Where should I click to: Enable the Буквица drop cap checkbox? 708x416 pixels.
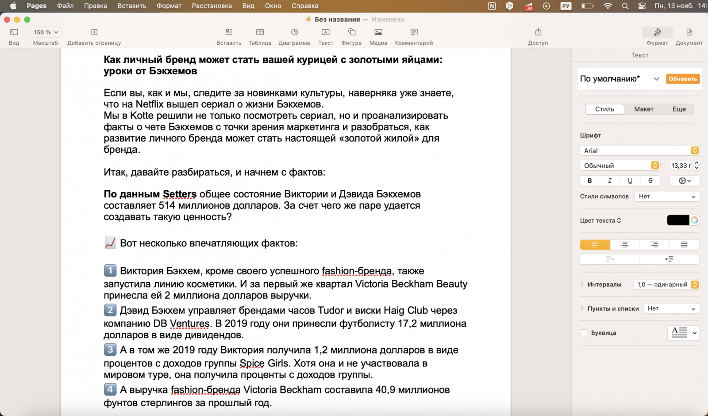tap(584, 333)
